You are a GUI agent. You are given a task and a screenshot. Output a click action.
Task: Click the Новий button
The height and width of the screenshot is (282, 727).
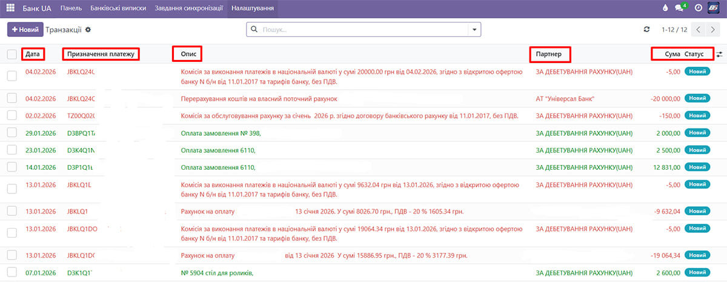tap(25, 29)
